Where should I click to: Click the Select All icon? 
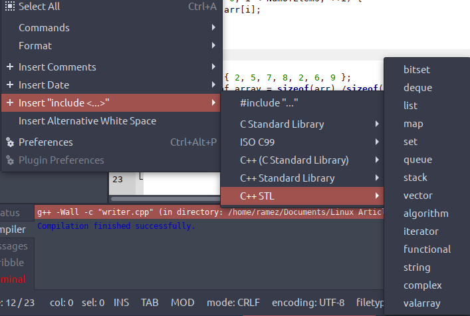coord(10,7)
